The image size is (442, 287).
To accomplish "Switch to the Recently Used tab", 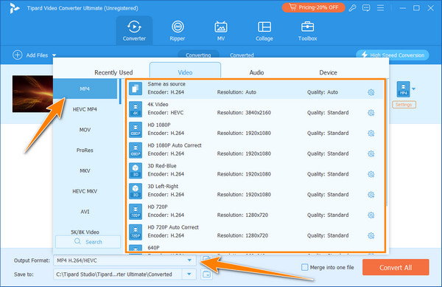I will click(x=113, y=72).
